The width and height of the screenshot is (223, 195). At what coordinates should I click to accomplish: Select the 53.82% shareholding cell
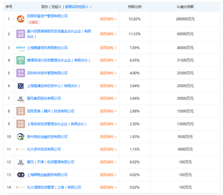(134, 19)
